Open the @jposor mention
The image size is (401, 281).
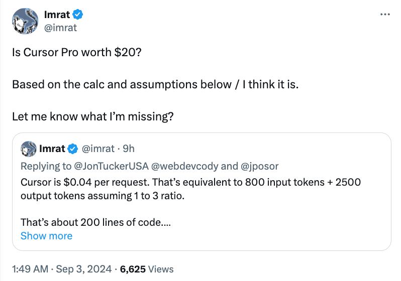(x=259, y=166)
